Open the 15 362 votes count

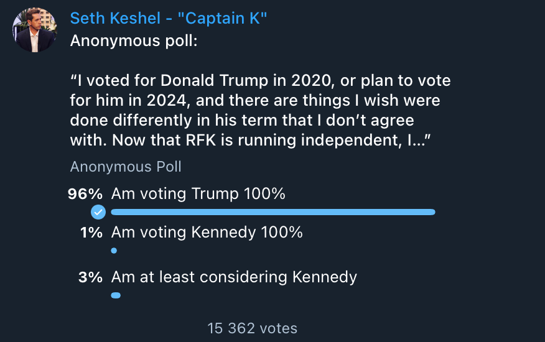coord(253,328)
